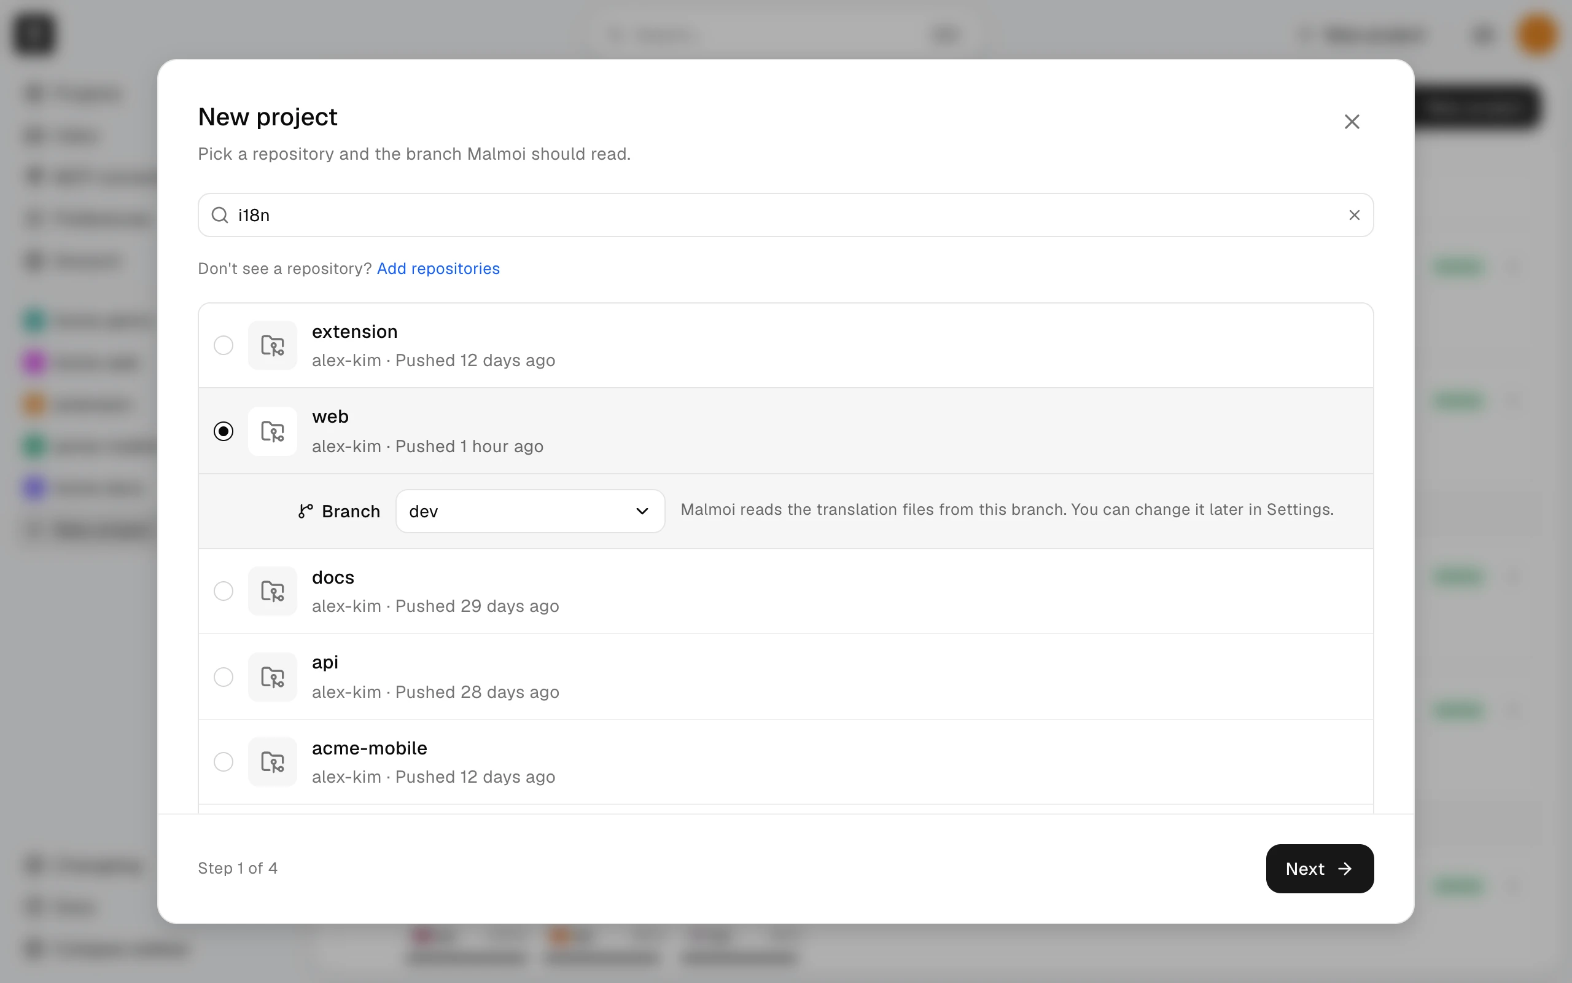Click 'Pushed 28 days ago' text
The image size is (1572, 983).
pyautogui.click(x=477, y=692)
